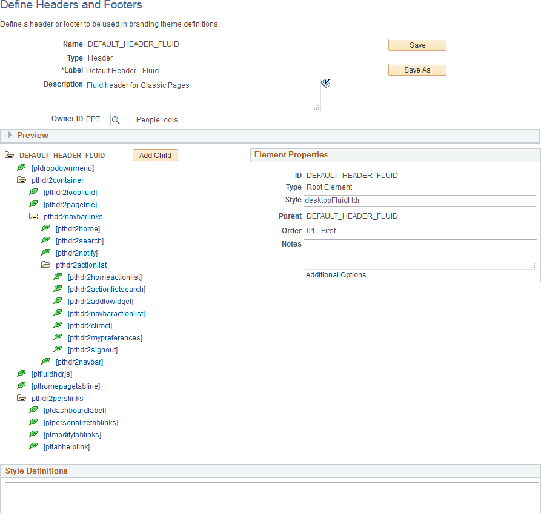Click the root DEFAULT_HEADER_FLUID folder icon
Image resolution: width=541 pixels, height=513 pixels.
(9, 155)
